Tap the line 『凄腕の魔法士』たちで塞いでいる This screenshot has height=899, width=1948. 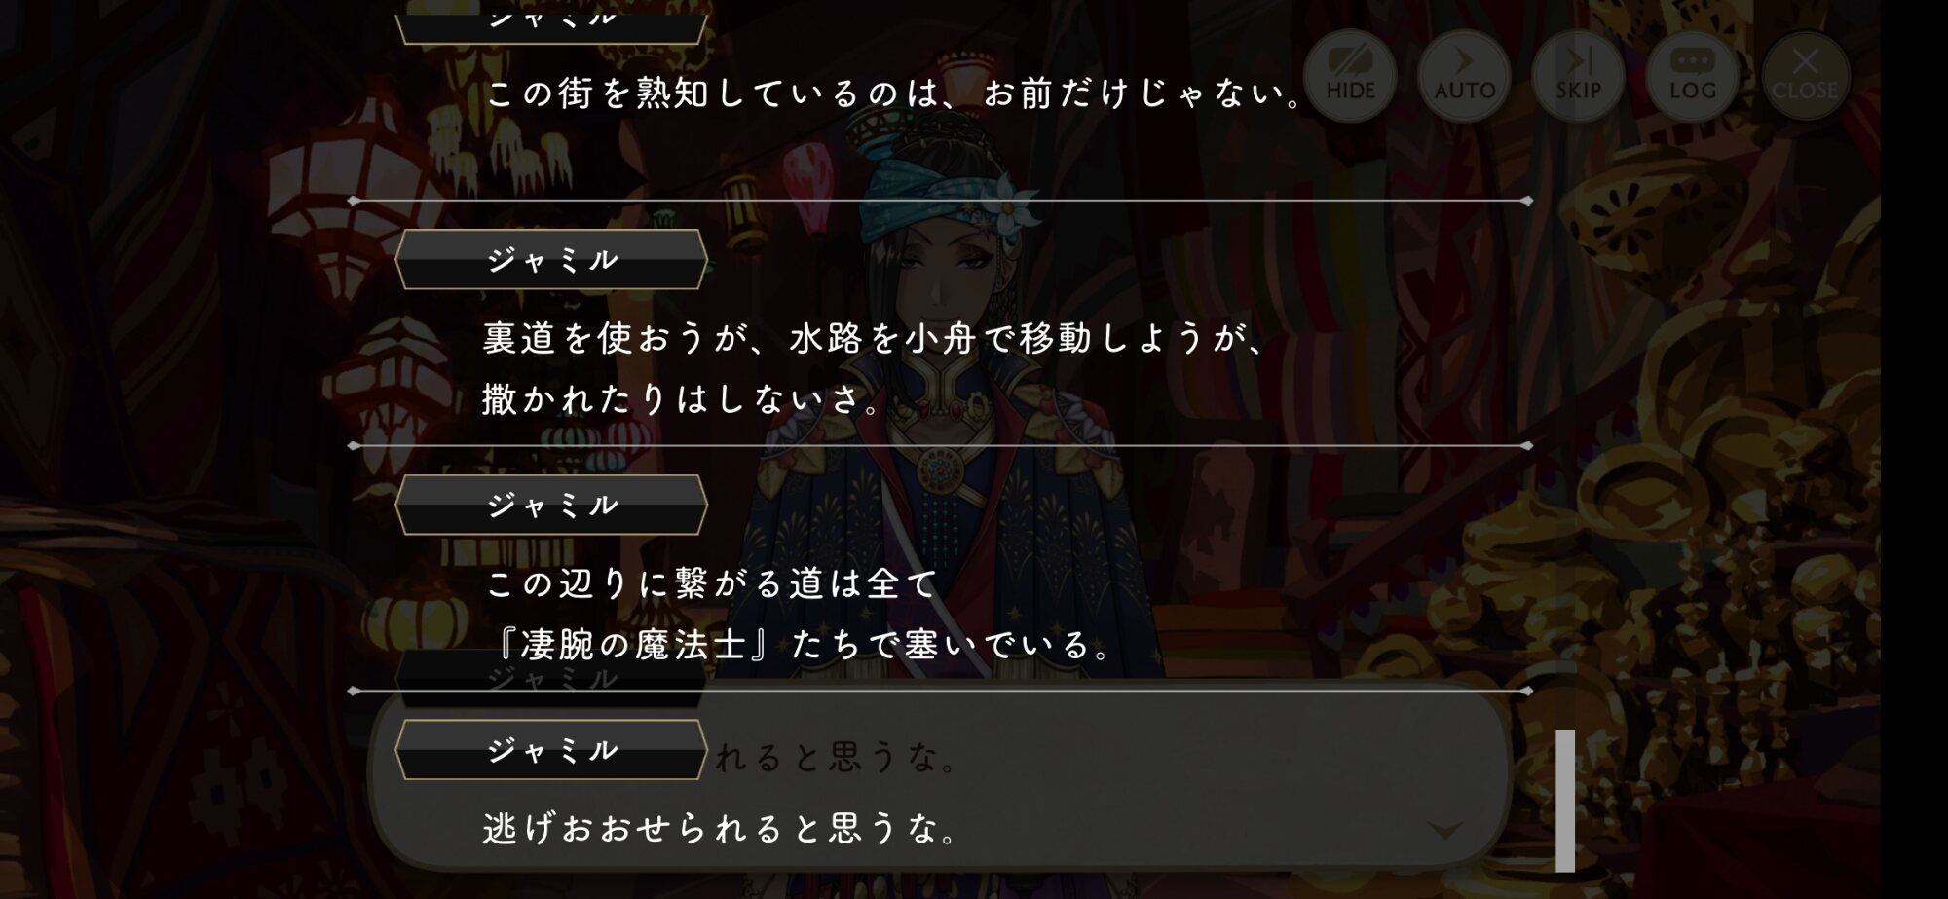(804, 644)
